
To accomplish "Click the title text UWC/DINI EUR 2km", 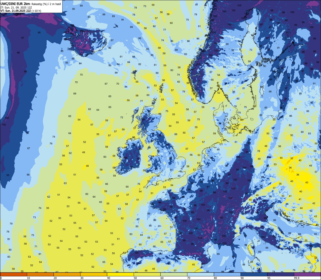I will coord(15,4).
